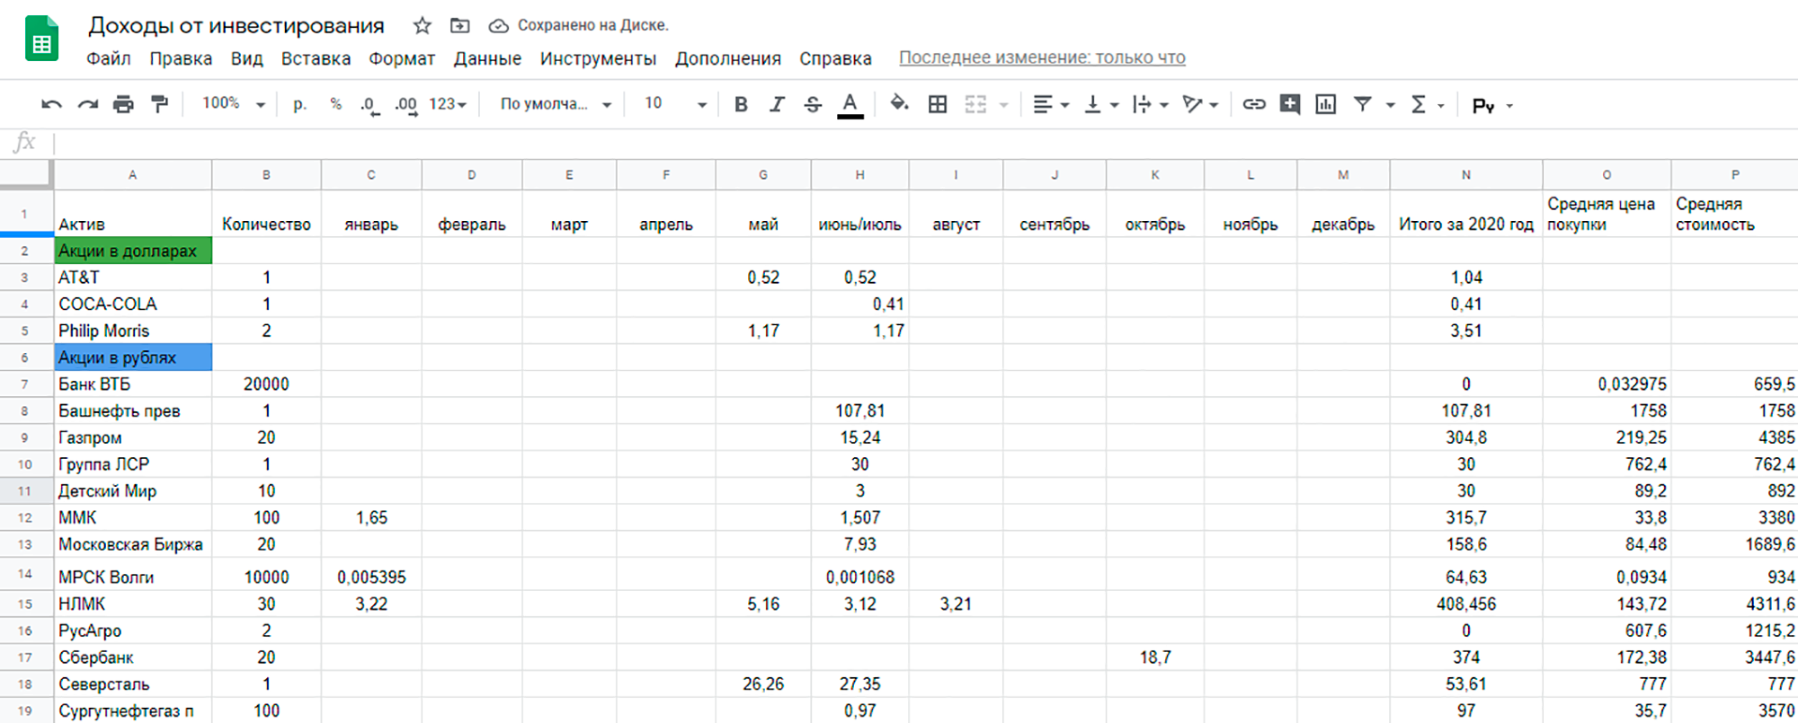Open Google Sheets home logo
This screenshot has width=1798, height=723.
tap(41, 40)
